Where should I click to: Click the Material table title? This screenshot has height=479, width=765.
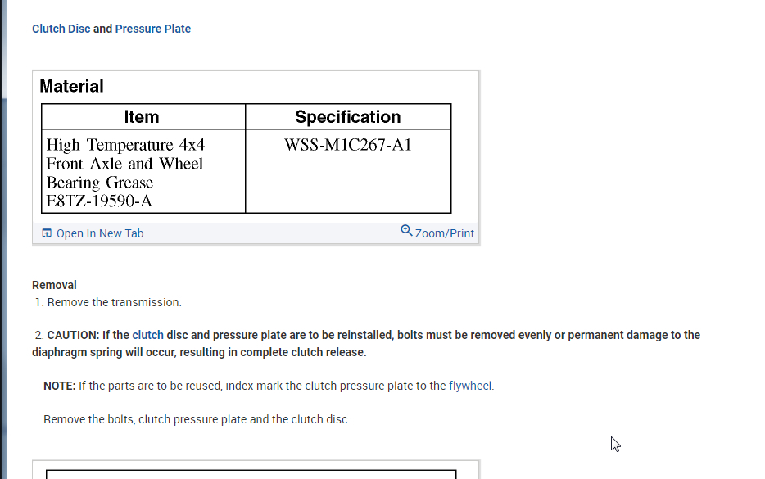point(72,87)
